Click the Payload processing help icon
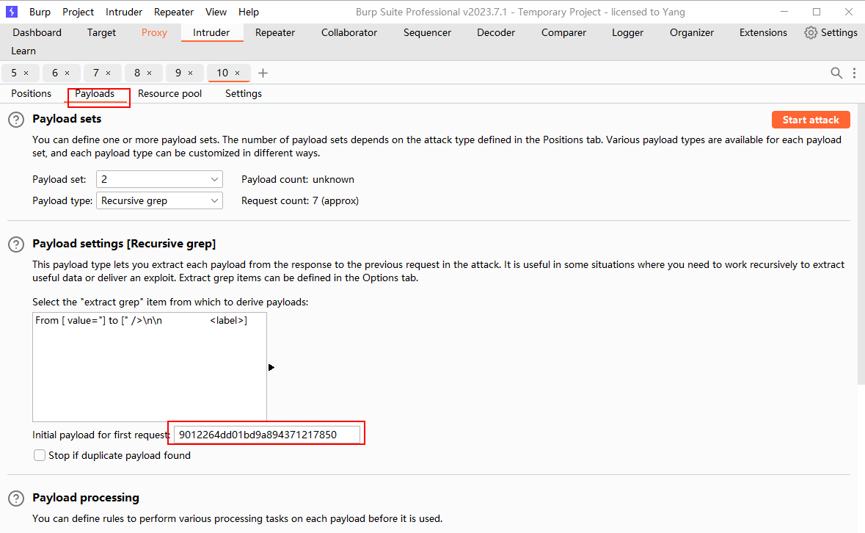The image size is (865, 533). pos(16,498)
